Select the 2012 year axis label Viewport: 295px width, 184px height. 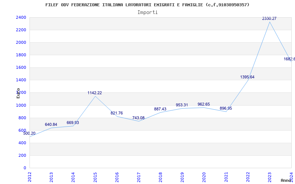(30, 177)
